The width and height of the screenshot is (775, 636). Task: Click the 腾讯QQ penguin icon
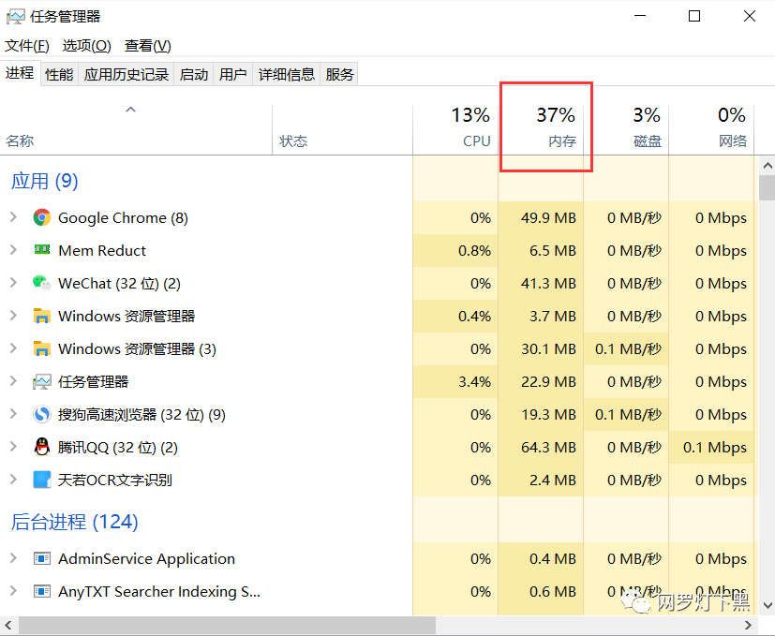(x=42, y=447)
